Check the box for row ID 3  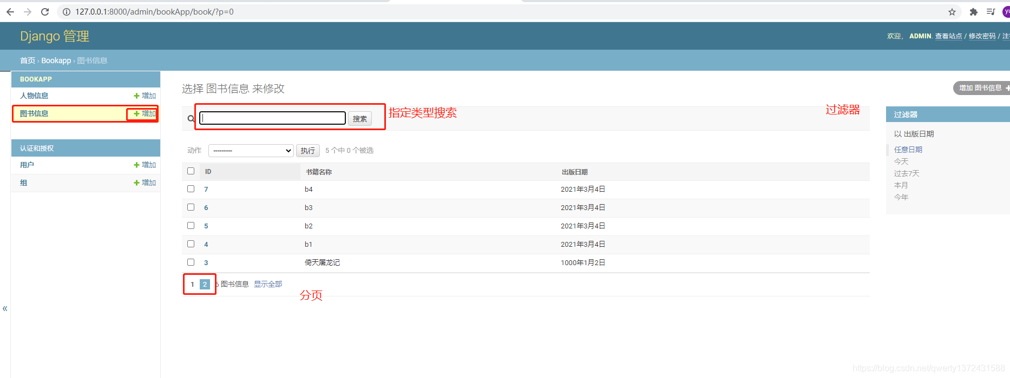[191, 262]
